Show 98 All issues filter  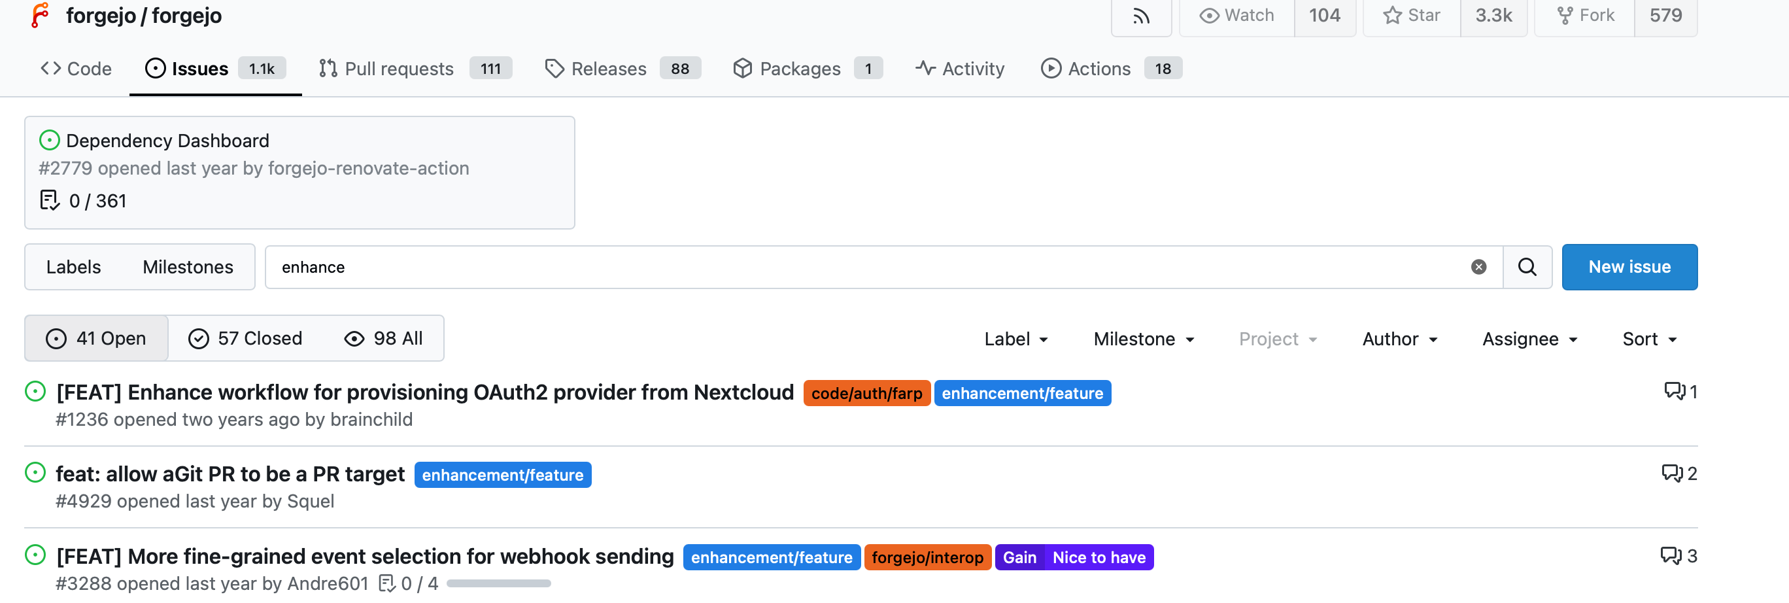pyautogui.click(x=383, y=338)
